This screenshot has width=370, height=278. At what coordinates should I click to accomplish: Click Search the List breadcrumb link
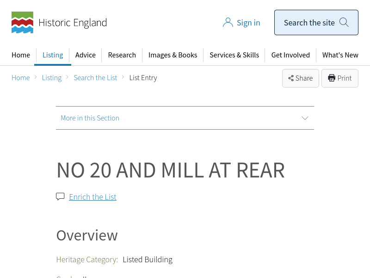[x=95, y=78]
